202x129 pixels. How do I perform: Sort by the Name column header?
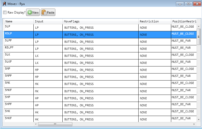point(19,21)
